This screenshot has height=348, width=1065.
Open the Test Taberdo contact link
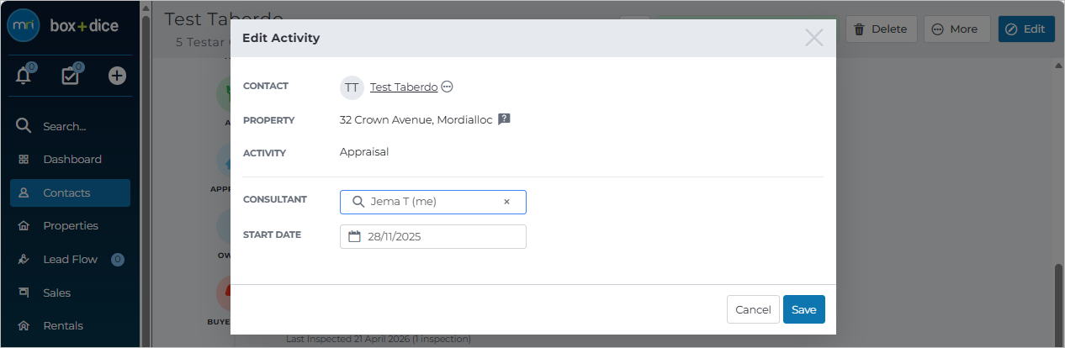(404, 87)
